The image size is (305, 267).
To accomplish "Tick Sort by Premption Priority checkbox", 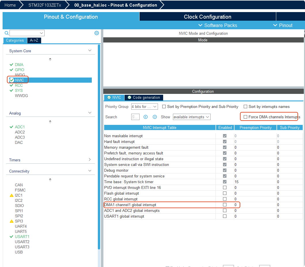I will click(x=164, y=107).
